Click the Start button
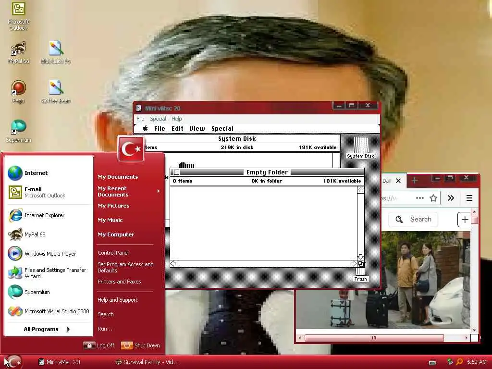The image size is (492, 369). [x=12, y=362]
